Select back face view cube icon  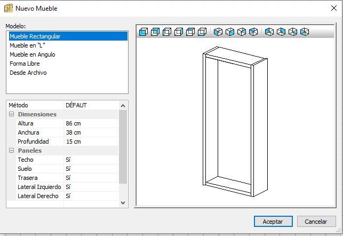[155, 32]
